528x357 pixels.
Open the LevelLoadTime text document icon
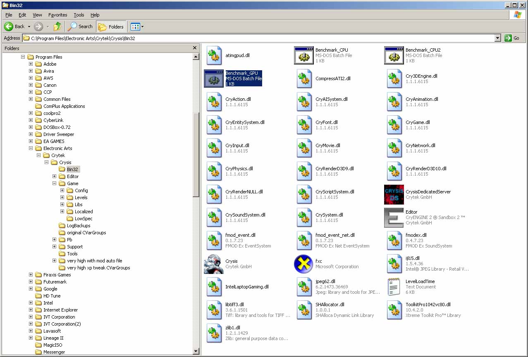(x=394, y=287)
